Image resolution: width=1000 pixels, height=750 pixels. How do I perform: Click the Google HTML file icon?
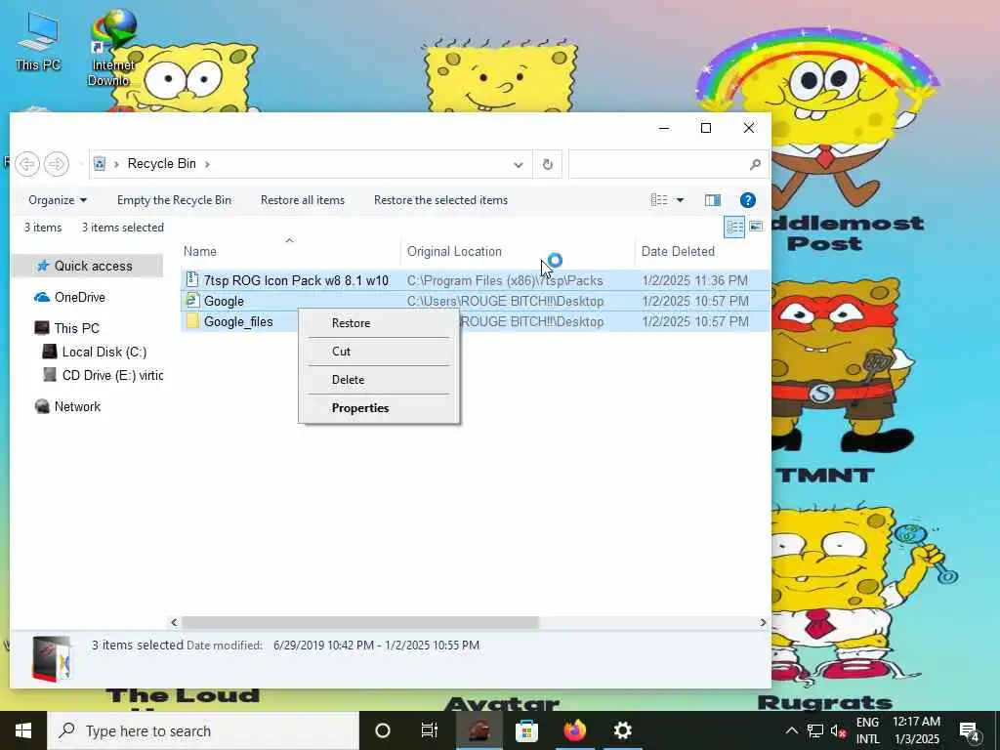(192, 301)
